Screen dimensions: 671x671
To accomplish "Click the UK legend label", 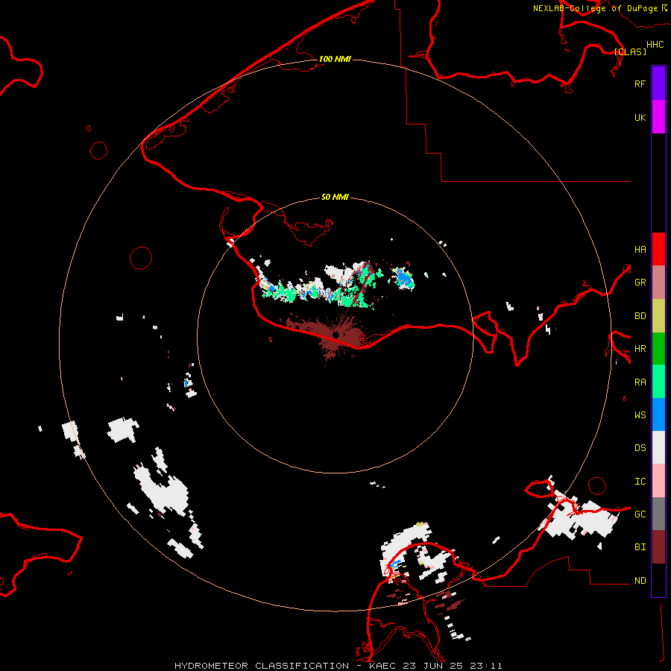I will pos(640,117).
